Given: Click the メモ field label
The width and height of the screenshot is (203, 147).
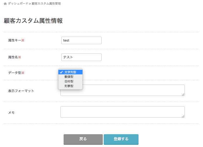Looking at the screenshot, I should click(x=11, y=112).
